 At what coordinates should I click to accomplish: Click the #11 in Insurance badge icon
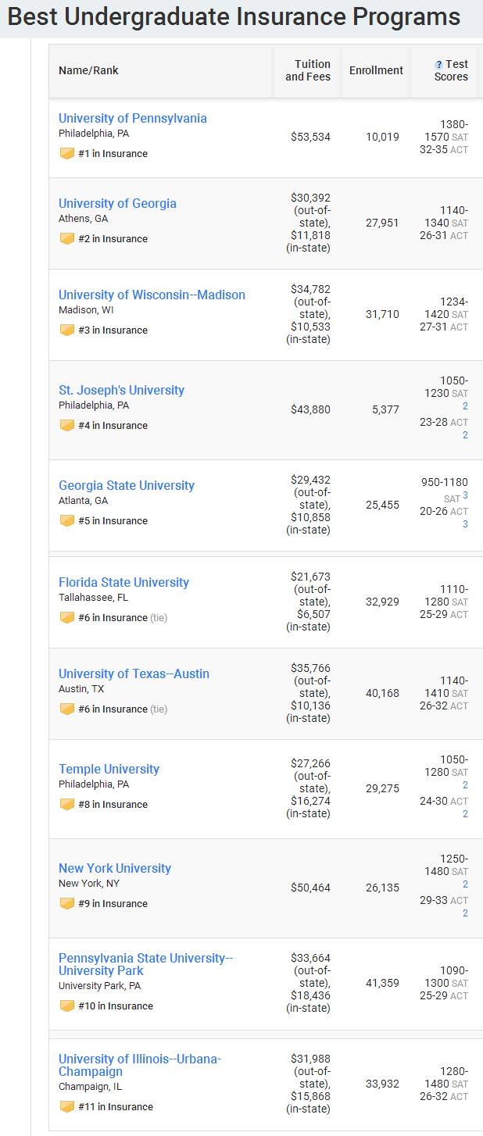coord(67,1107)
